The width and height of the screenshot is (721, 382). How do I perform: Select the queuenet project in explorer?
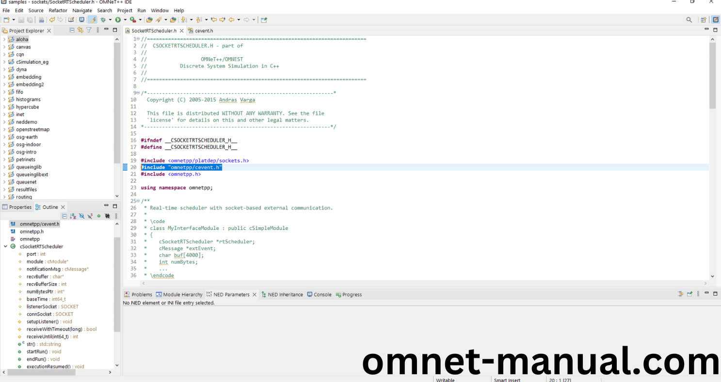[x=26, y=182]
